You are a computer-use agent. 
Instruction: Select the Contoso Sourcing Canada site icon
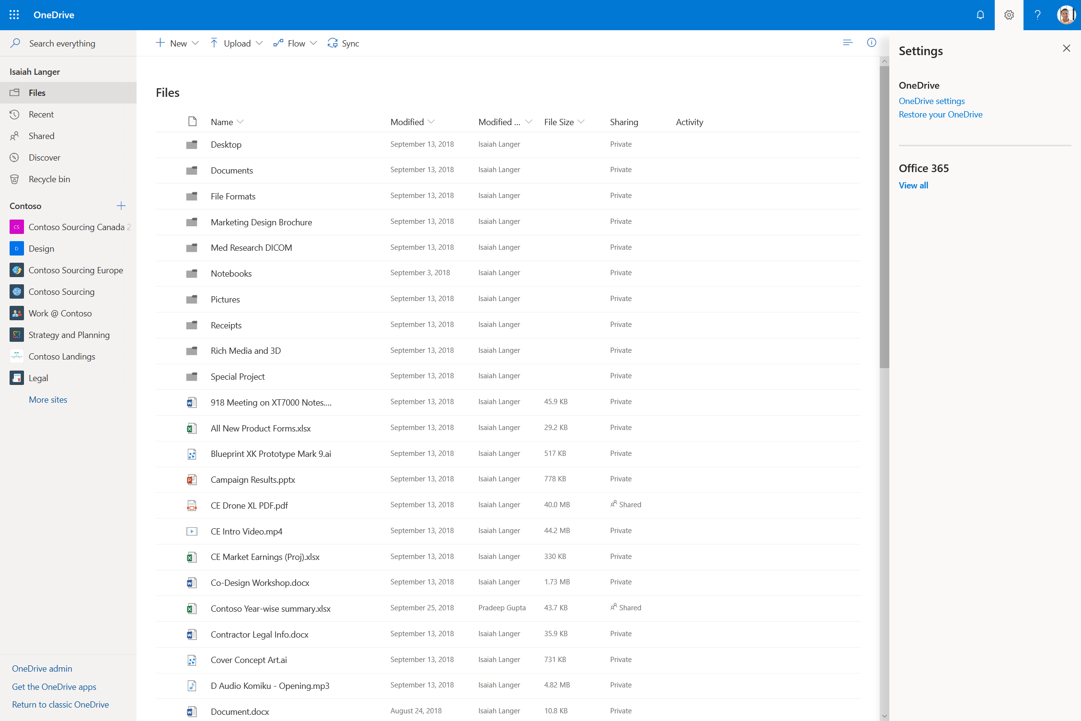17,227
